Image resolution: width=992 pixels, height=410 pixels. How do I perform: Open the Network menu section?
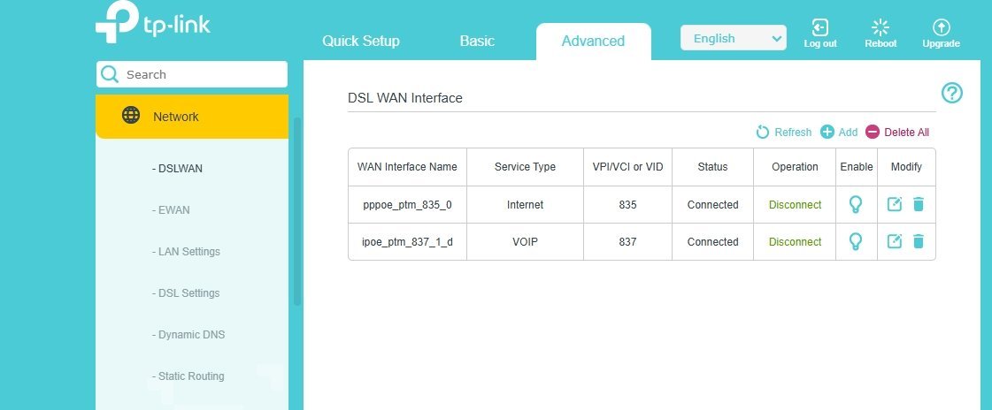(x=192, y=117)
